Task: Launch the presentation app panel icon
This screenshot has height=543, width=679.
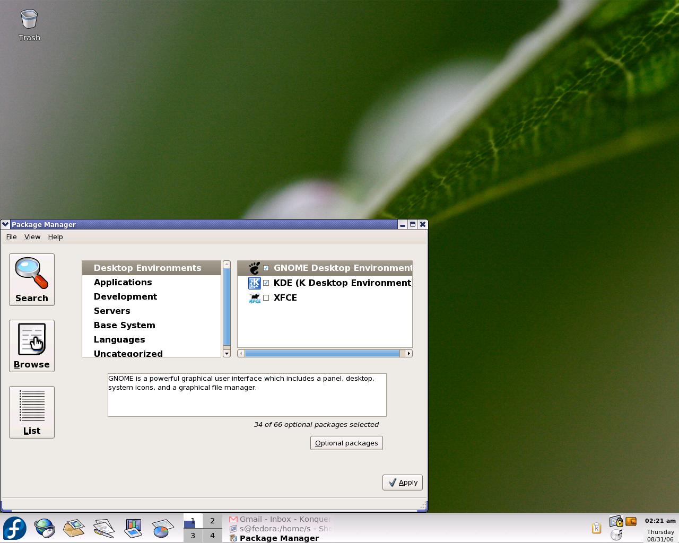Action: (133, 528)
